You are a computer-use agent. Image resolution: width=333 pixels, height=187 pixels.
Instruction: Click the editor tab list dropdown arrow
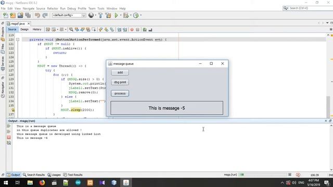point(327,23)
